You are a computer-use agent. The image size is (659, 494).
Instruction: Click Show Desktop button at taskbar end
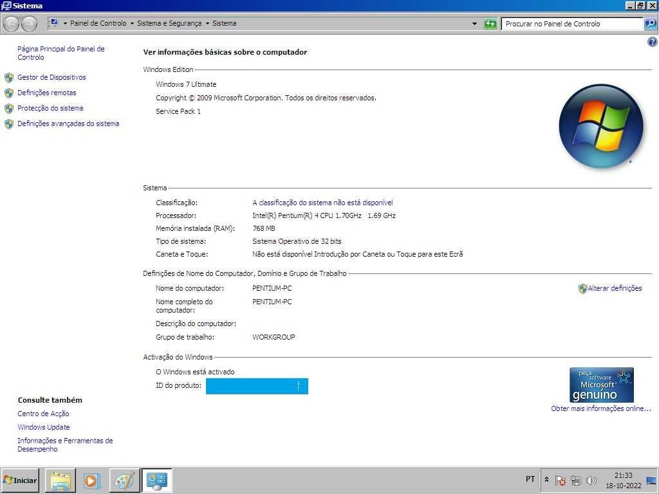click(652, 480)
